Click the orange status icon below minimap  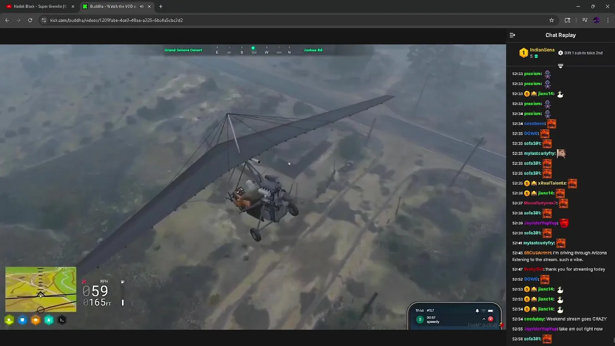(36, 320)
